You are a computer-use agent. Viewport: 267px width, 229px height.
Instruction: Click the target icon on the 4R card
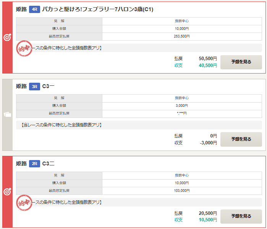[x=7, y=38]
